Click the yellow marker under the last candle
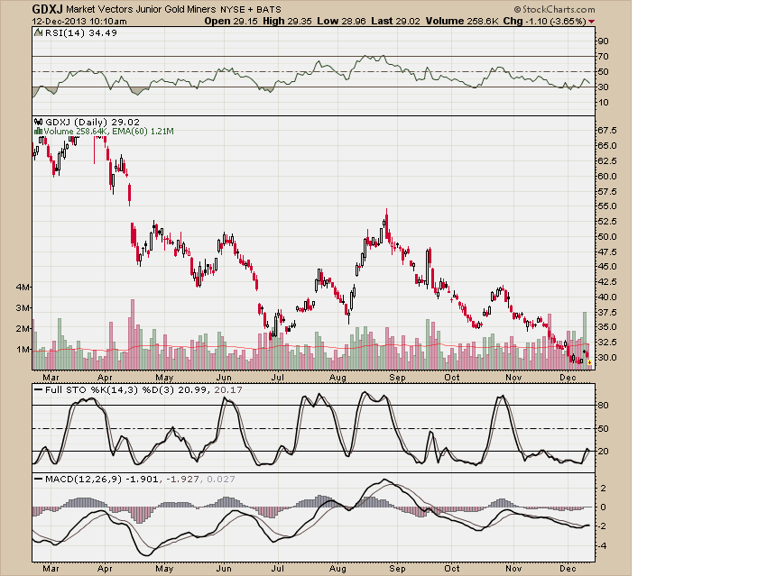Viewport: 767px width, 576px height. click(x=589, y=362)
